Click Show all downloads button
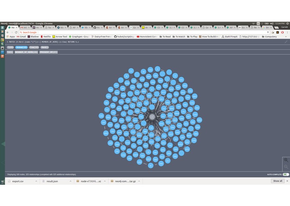Screen dimensions: 290x206 (x=277, y=181)
